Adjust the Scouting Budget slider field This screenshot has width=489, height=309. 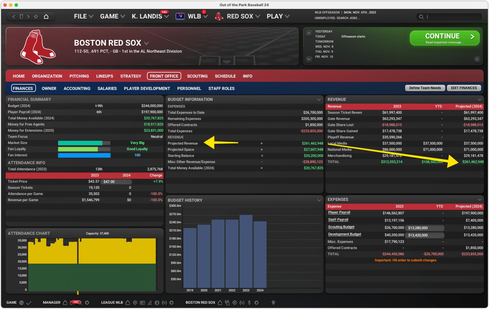tap(424, 228)
